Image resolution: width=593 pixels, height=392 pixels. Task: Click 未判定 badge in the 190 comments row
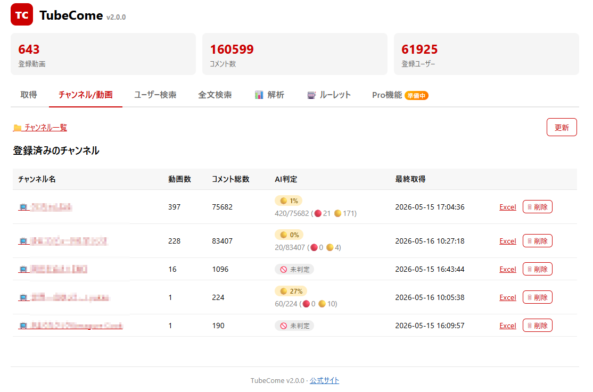pos(294,326)
